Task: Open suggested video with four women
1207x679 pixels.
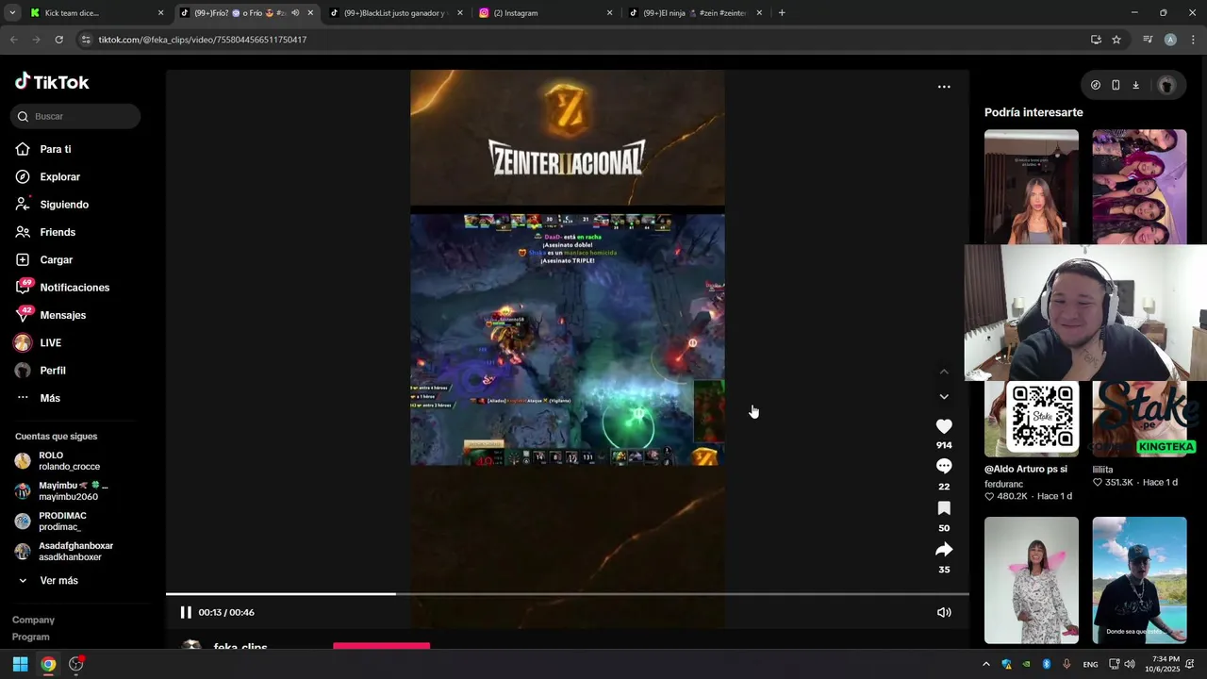Action: (x=1139, y=187)
